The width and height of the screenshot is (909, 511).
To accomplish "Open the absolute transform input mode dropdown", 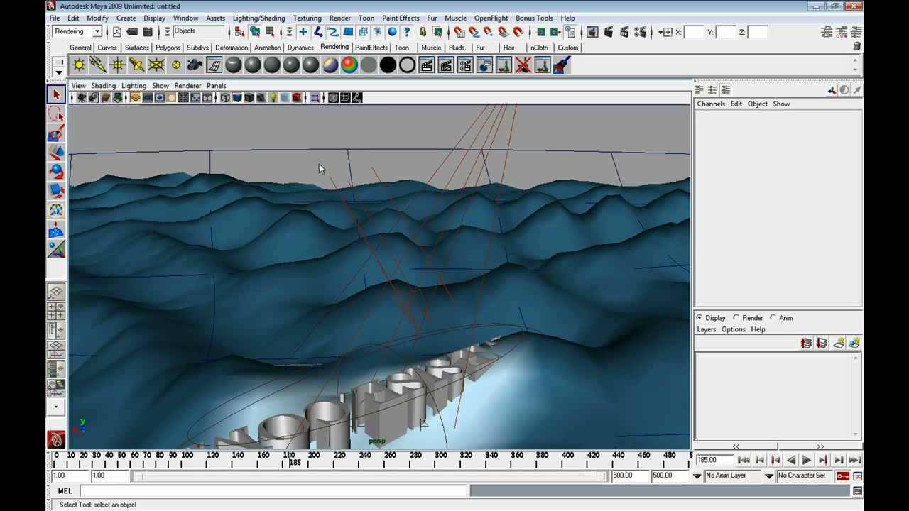I will pos(665,32).
